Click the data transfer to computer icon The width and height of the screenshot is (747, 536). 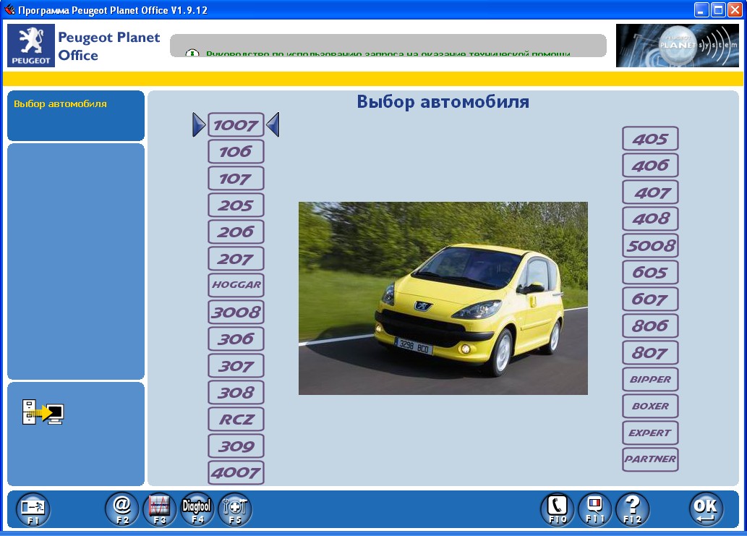point(43,412)
